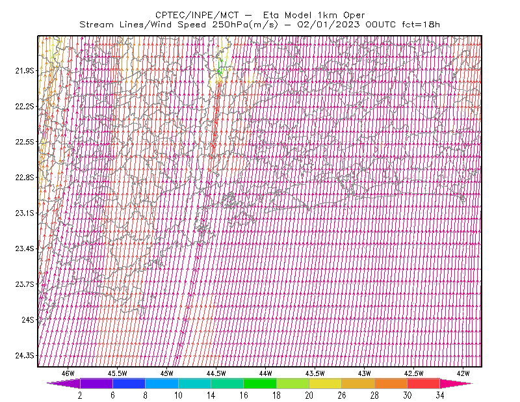Select the orange swatch between 28 and 30
Screen dimensions: 520x402
pos(391,383)
